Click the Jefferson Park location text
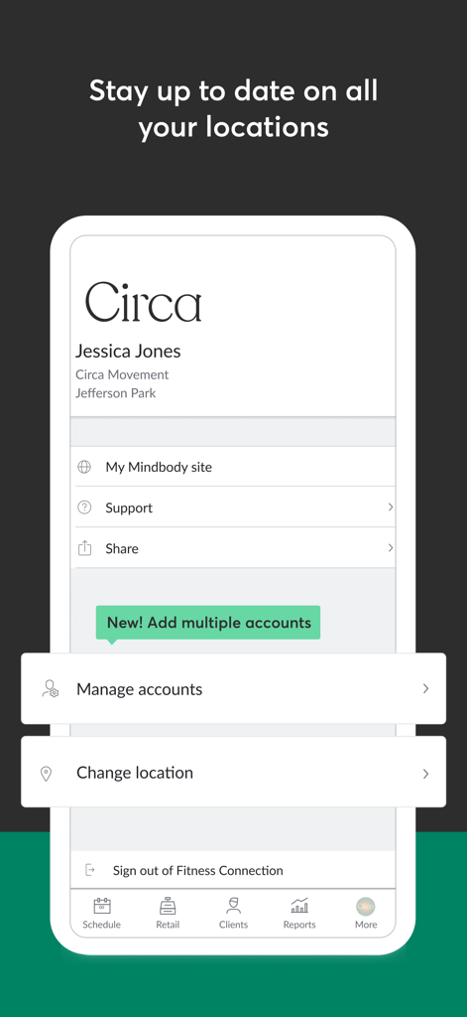 (115, 393)
